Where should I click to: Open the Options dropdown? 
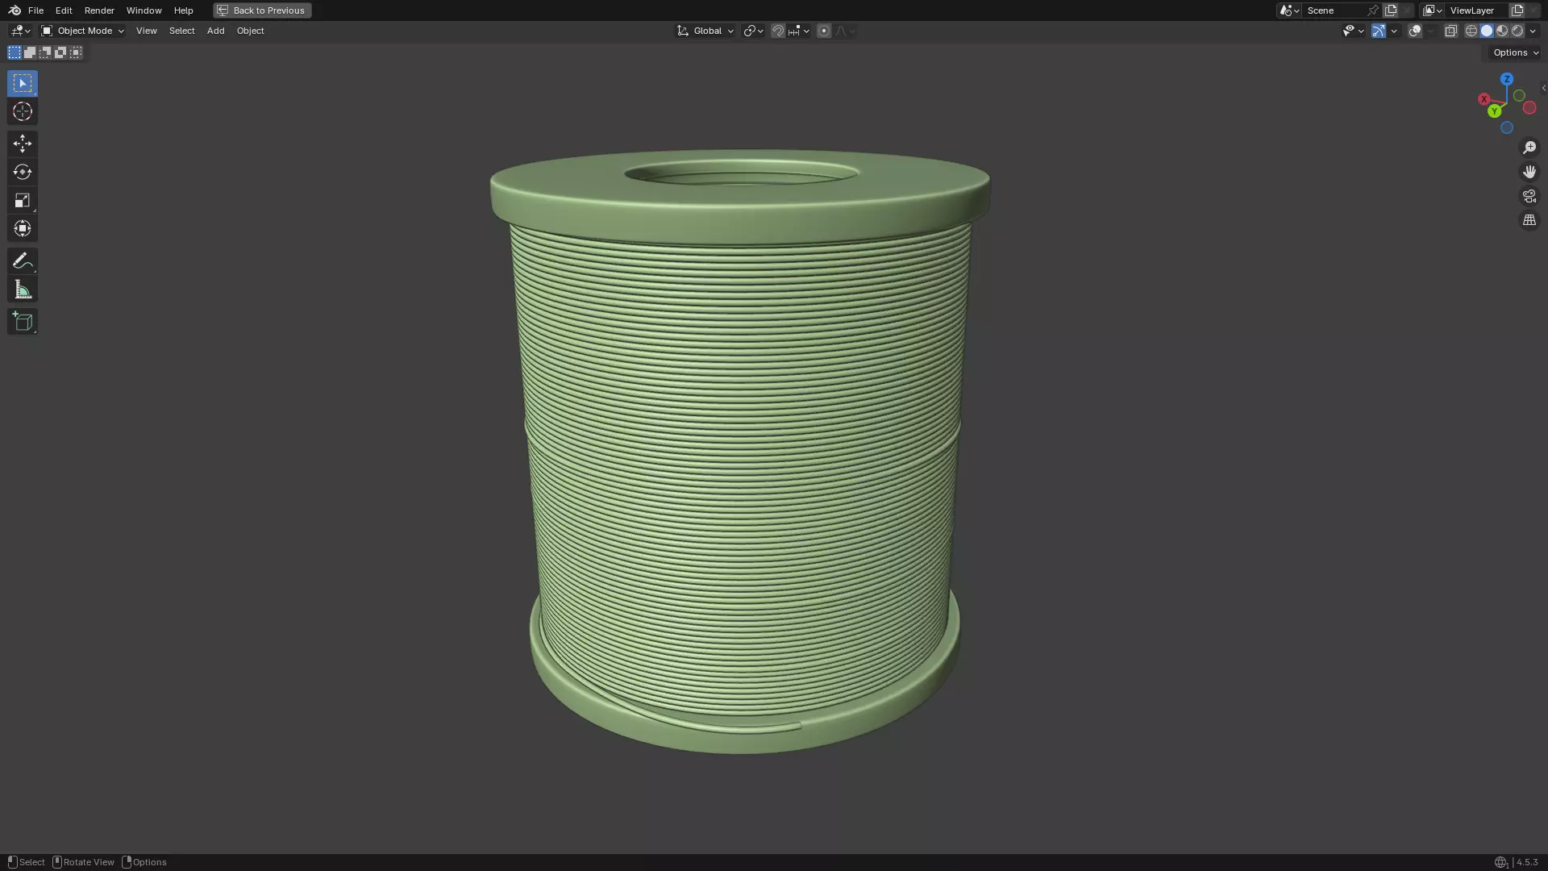tap(1516, 52)
